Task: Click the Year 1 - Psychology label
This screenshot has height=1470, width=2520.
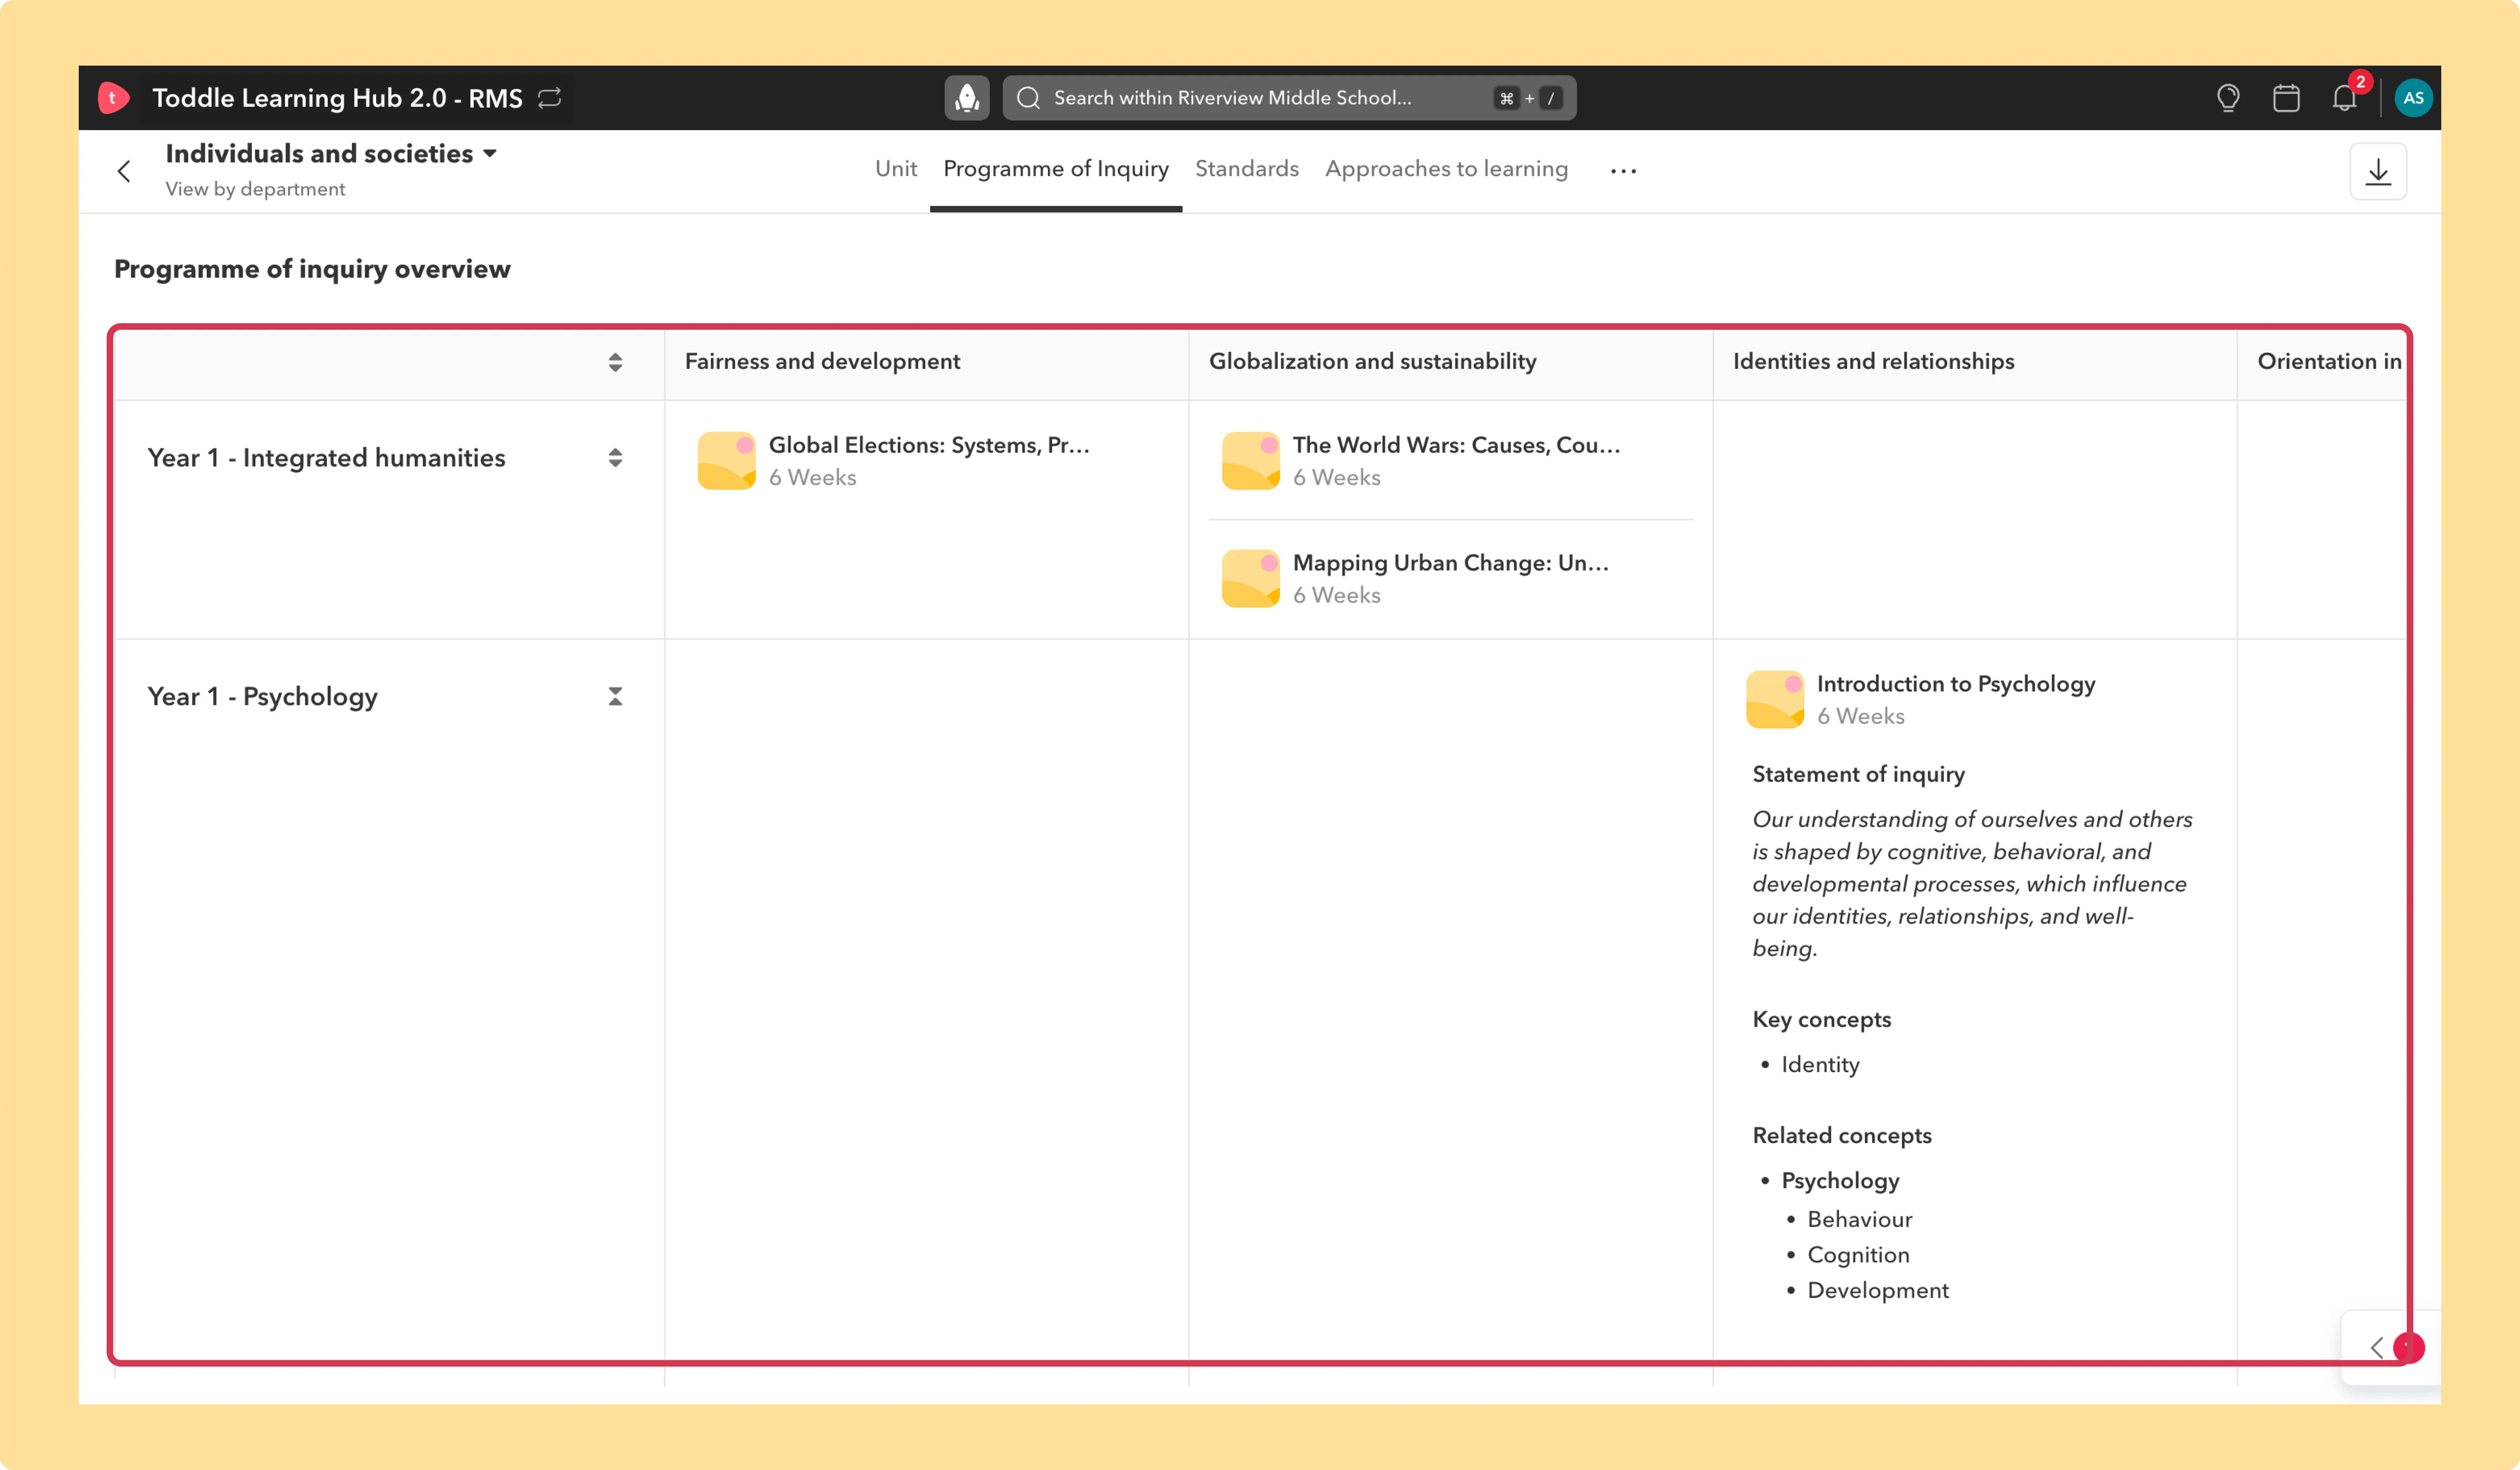Action: [x=262, y=697]
